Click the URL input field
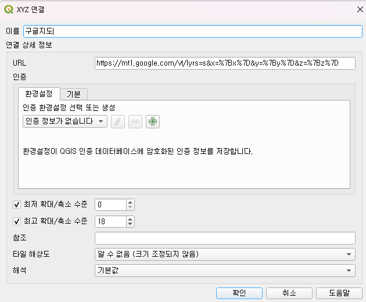The height and width of the screenshot is (302, 366). click(x=225, y=63)
